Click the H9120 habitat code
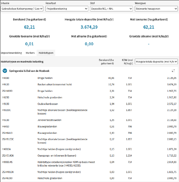The height and width of the screenshot is (182, 179). (6, 84)
